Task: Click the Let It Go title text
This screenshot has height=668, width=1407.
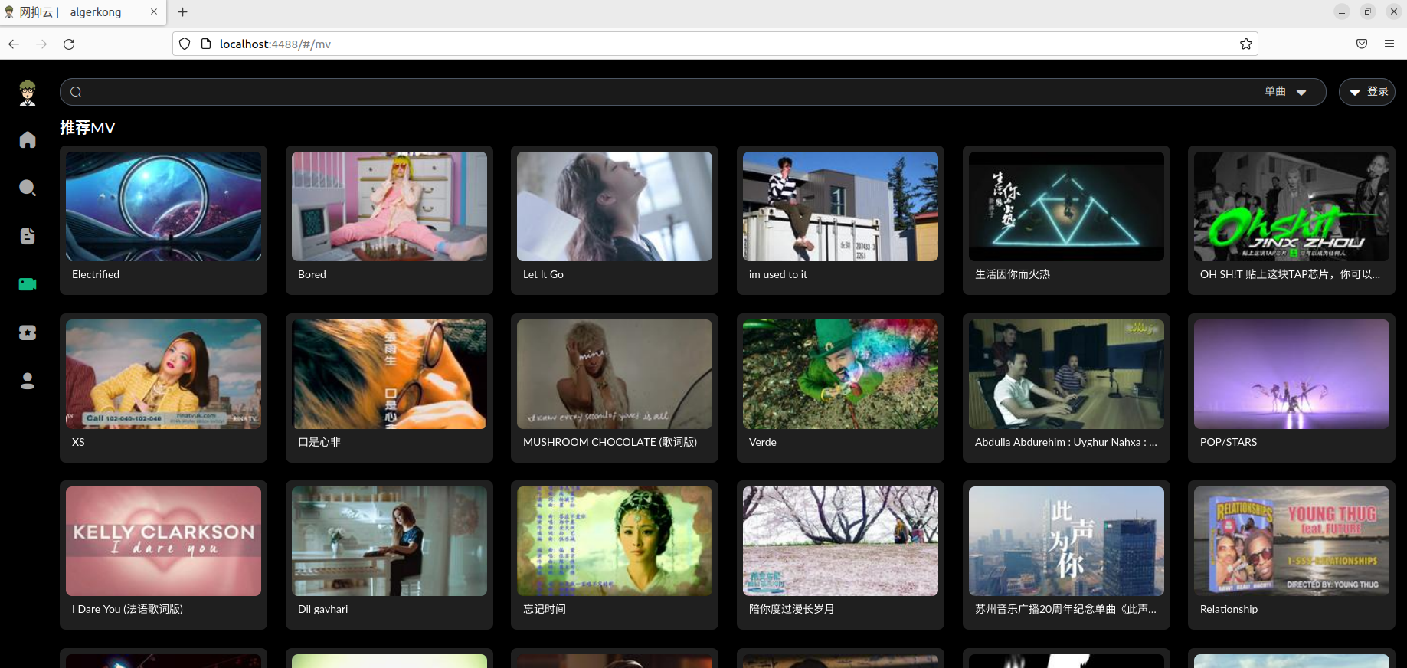Action: tap(543, 274)
